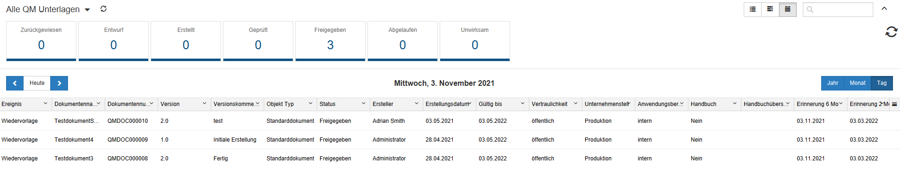Expand the Status column header menu
Image resolution: width=900 pixels, height=189 pixels.
364,104
